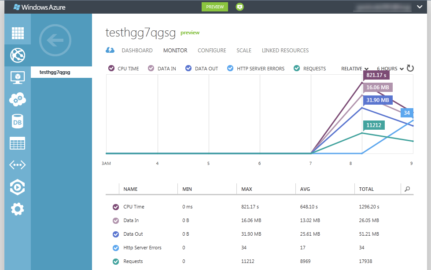Viewport: 431px width, 270px height.
Task: Open the 6 HOURS time range dropdown
Action: [390, 69]
